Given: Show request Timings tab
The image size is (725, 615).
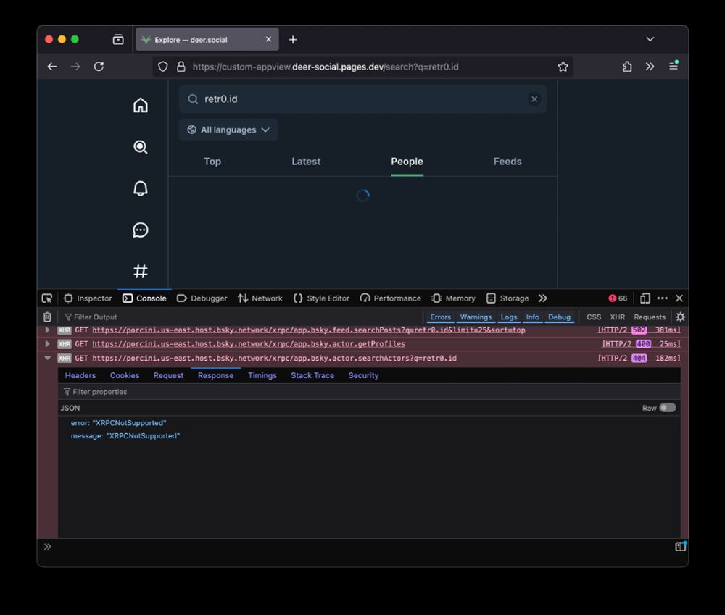Looking at the screenshot, I should (262, 376).
